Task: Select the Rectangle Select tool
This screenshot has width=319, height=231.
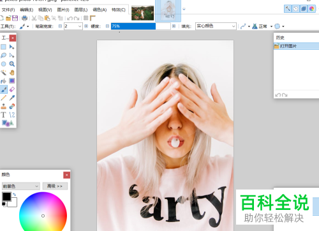Action: [3, 47]
